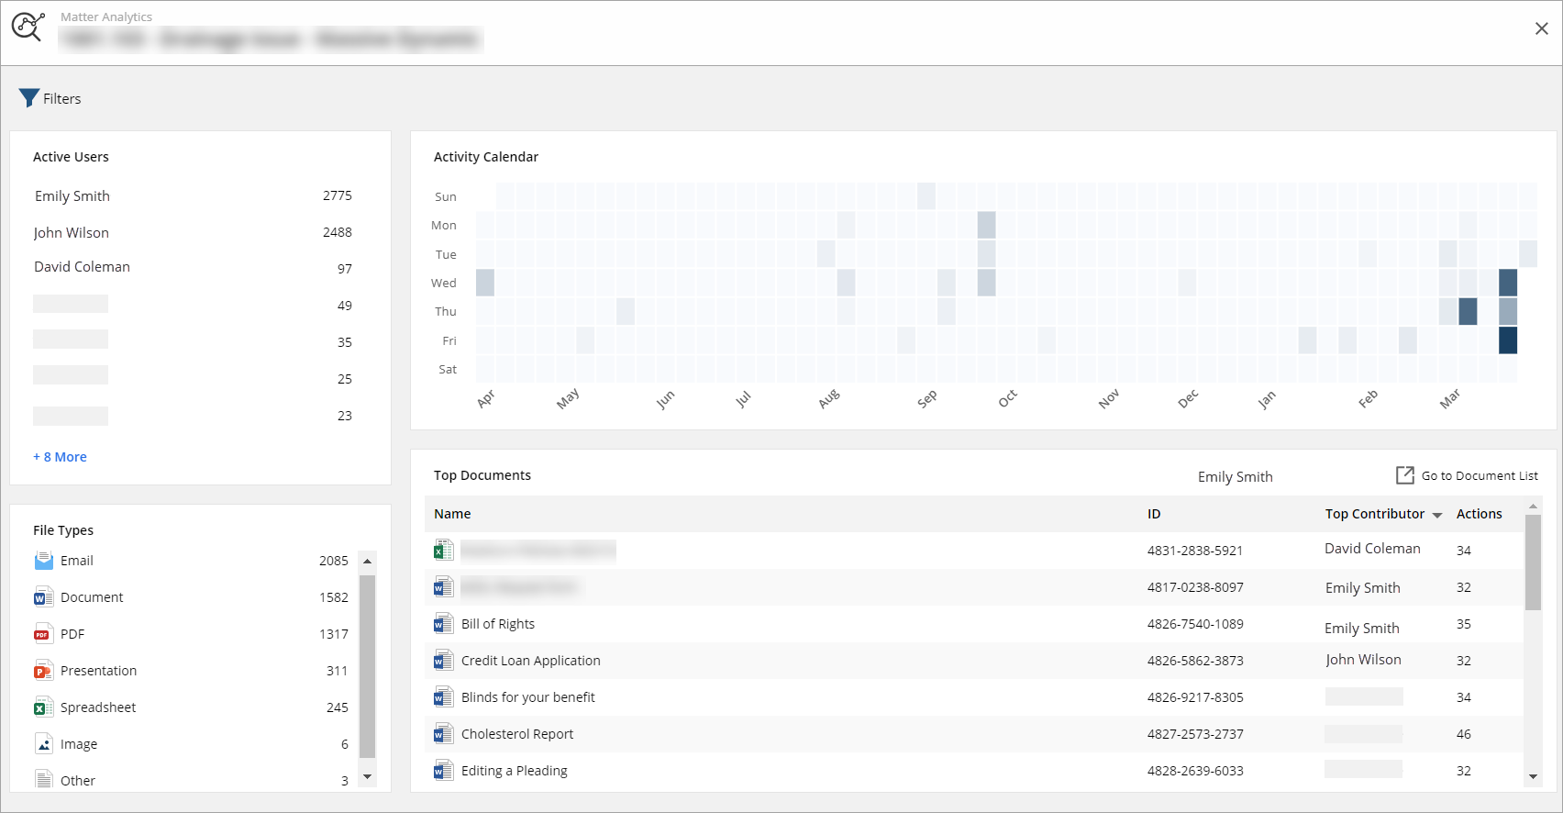Click the dark Wednesday cell in March

[x=1508, y=283]
